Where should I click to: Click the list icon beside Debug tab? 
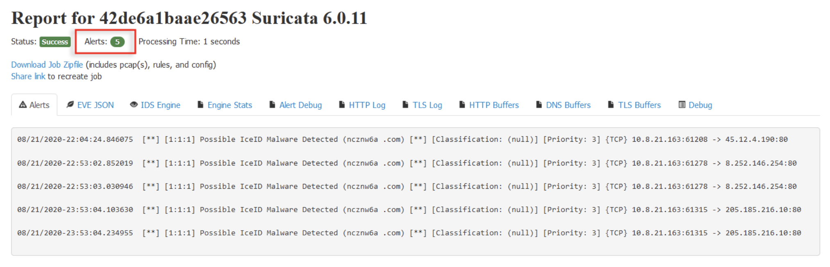coord(682,105)
